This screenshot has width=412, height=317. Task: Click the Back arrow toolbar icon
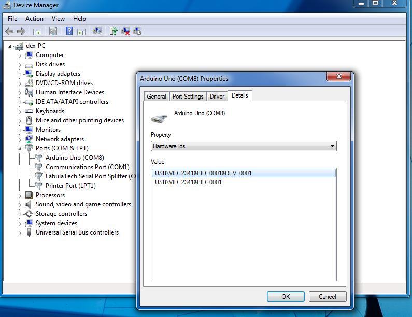9,32
